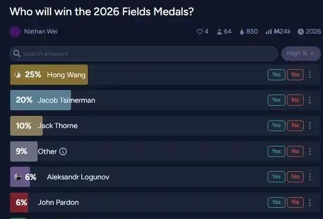
Task: Open the volume bar chart icon
Action: [269, 32]
